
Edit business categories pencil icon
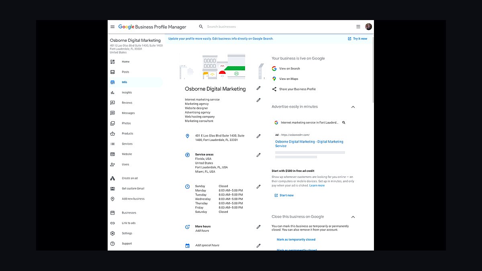[258, 100]
